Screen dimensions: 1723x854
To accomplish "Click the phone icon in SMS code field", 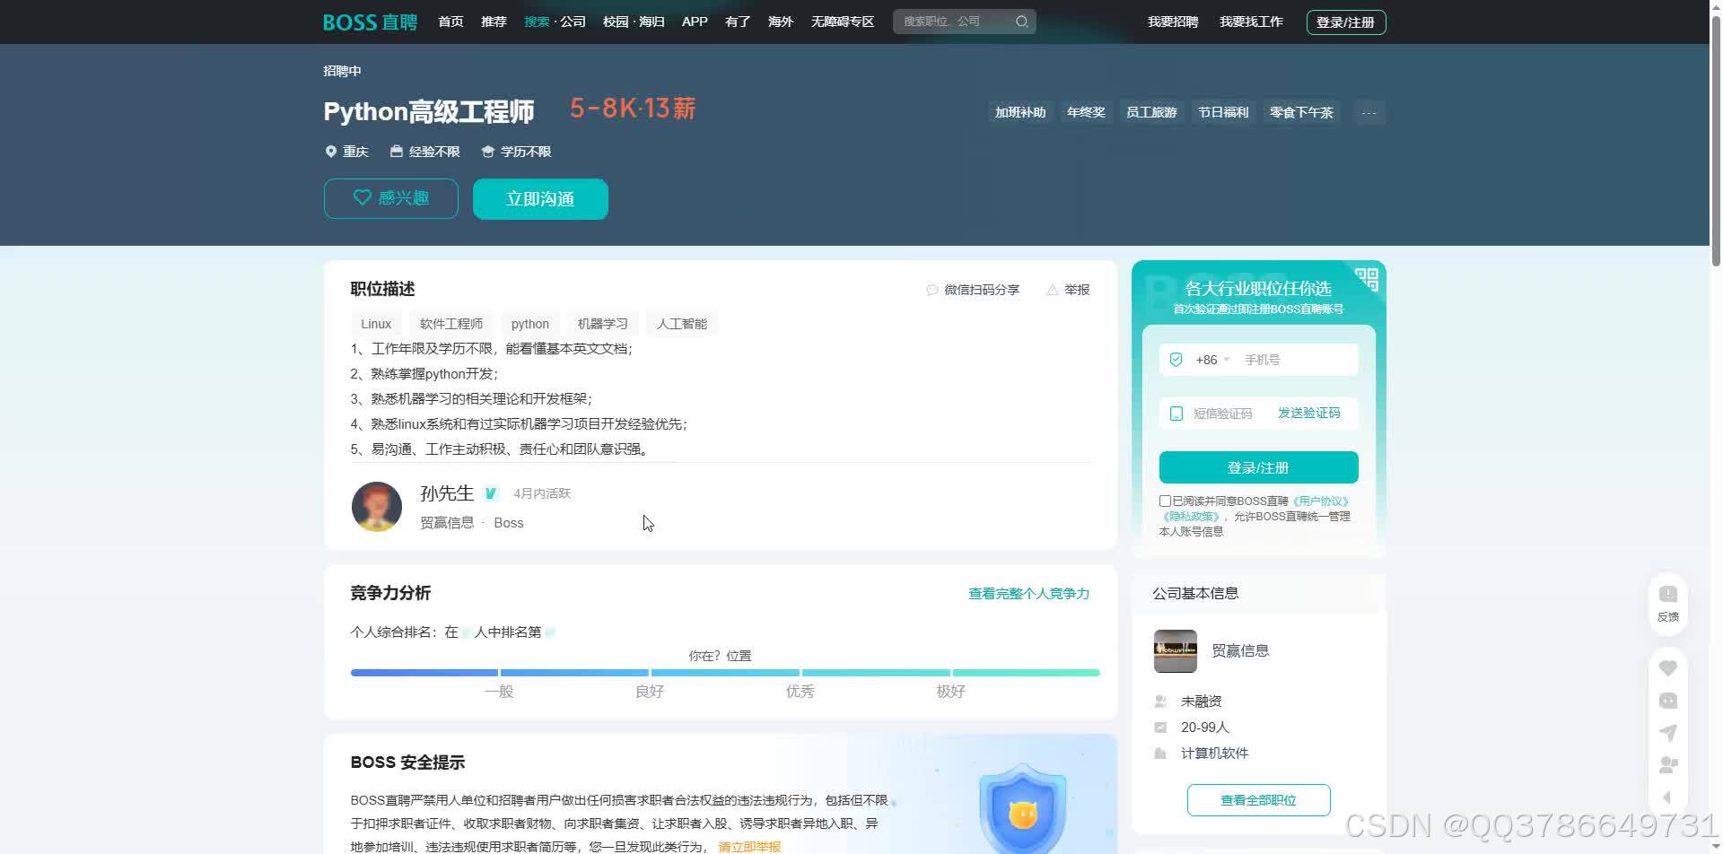I will (1176, 414).
